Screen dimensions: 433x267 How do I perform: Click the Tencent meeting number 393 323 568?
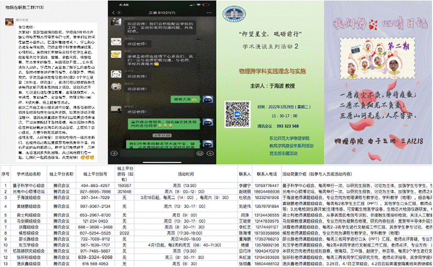click(287, 126)
